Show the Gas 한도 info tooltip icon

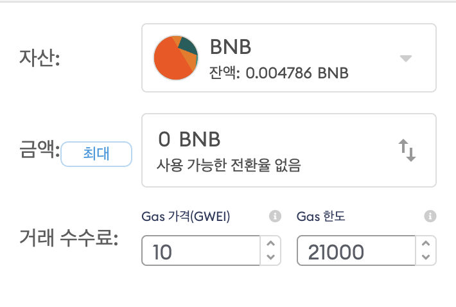click(430, 216)
